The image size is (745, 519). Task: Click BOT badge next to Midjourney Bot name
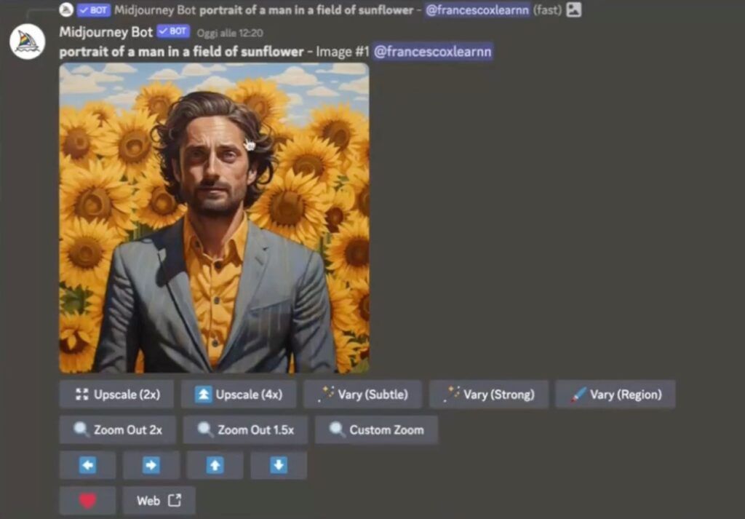(173, 31)
